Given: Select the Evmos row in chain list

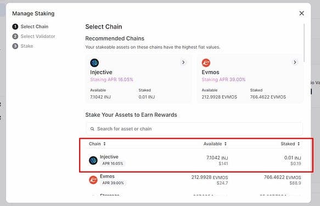Looking at the screenshot, I should point(195,180).
